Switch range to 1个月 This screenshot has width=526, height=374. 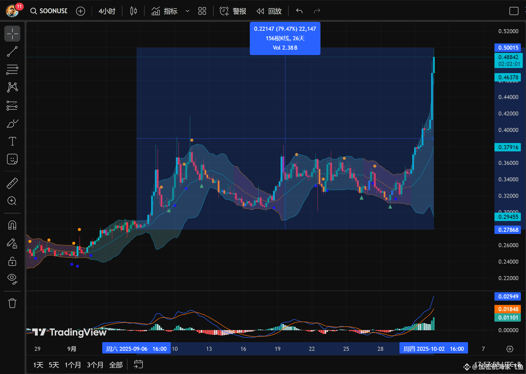pyautogui.click(x=73, y=365)
